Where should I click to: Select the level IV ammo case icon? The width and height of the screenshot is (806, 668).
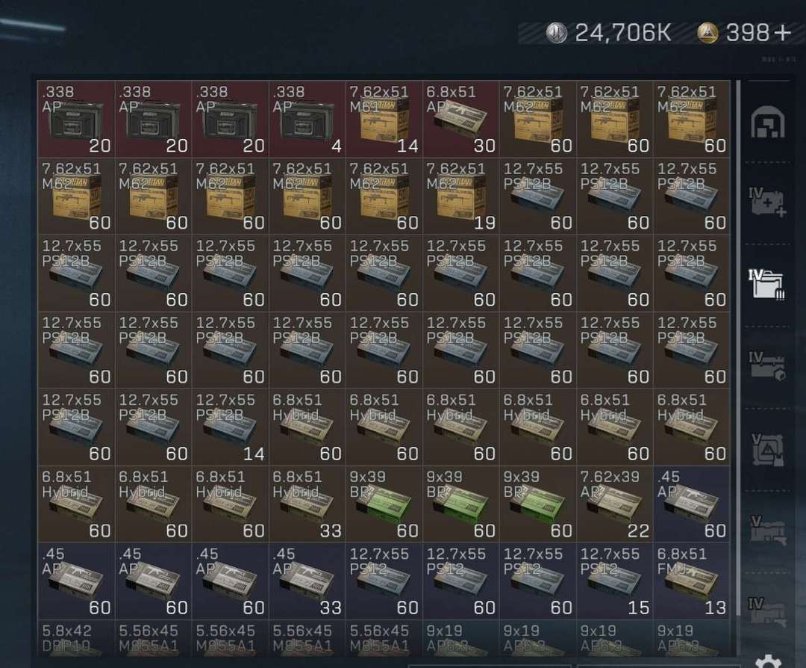pos(766,284)
